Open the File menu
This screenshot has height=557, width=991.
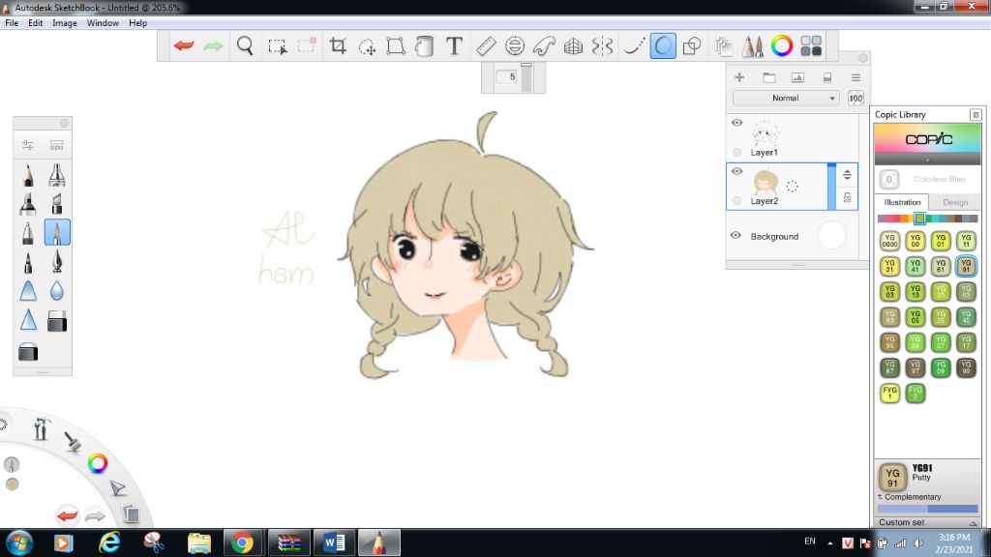click(12, 23)
